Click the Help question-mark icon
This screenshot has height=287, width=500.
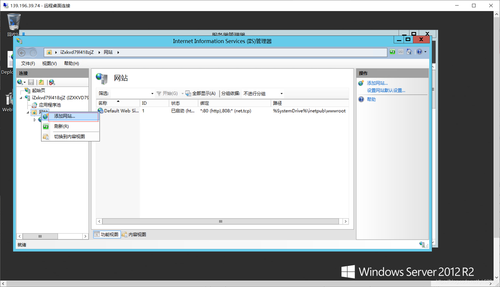point(420,52)
